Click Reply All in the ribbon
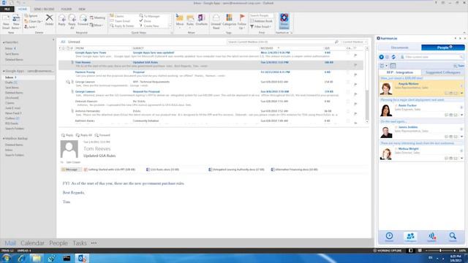This screenshot has height=263, width=468. click(x=72, y=21)
